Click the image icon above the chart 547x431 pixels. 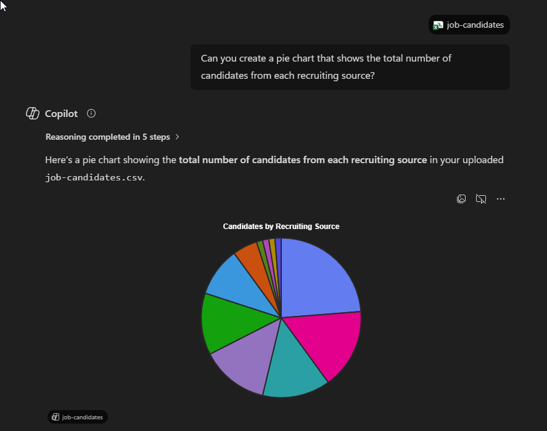tap(461, 199)
